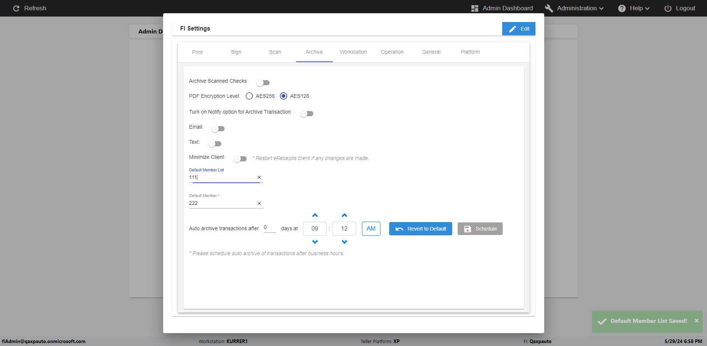The width and height of the screenshot is (707, 346).
Task: Click the Administration wrench icon
Action: pos(549,8)
